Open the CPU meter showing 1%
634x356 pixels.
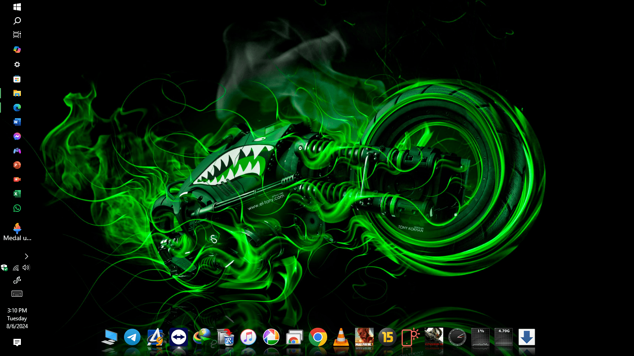(x=480, y=337)
